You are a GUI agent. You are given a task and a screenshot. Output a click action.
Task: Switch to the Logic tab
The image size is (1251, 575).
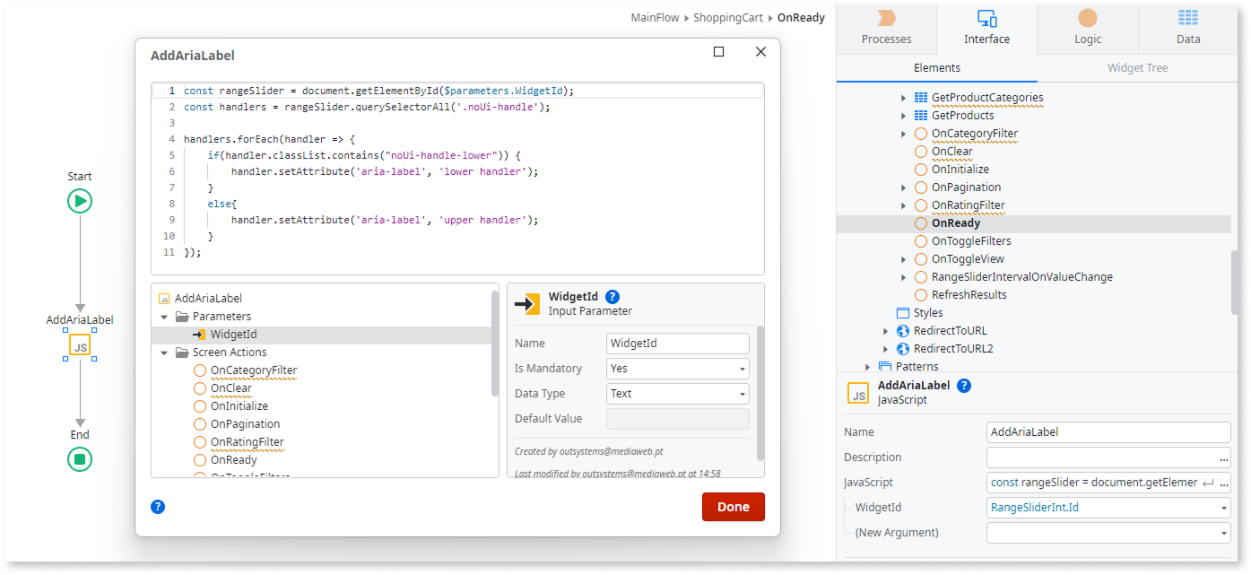pos(1088,28)
